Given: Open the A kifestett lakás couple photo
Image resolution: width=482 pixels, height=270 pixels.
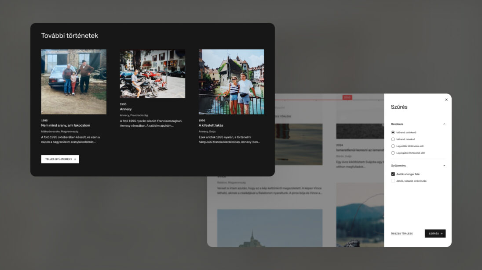Looking at the screenshot, I should pyautogui.click(x=231, y=82).
